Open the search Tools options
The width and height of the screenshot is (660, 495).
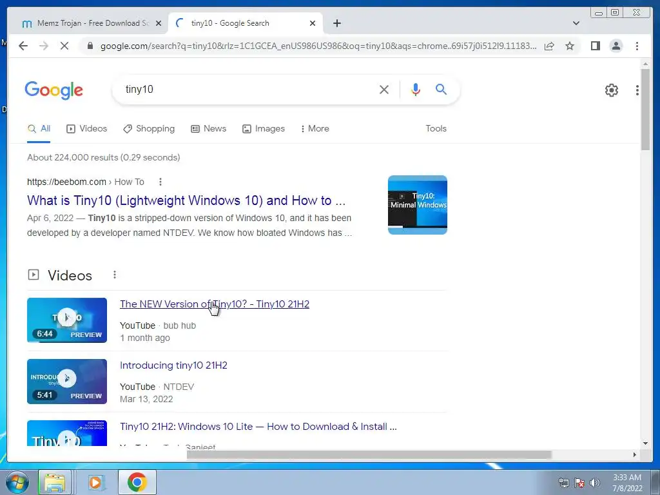pos(436,129)
